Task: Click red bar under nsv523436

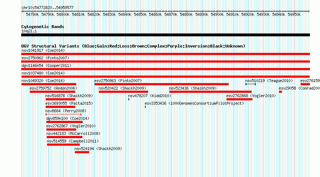Action: pyautogui.click(x=210, y=92)
